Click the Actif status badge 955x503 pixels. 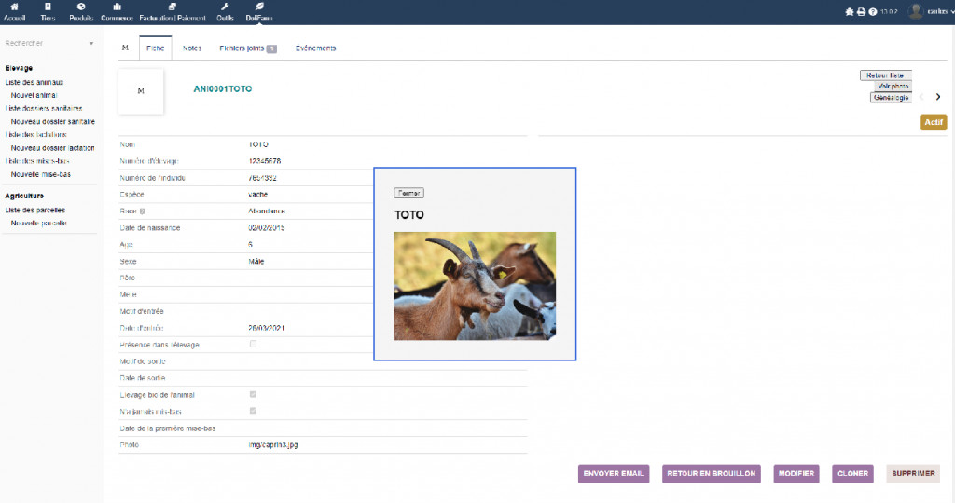pyautogui.click(x=934, y=122)
